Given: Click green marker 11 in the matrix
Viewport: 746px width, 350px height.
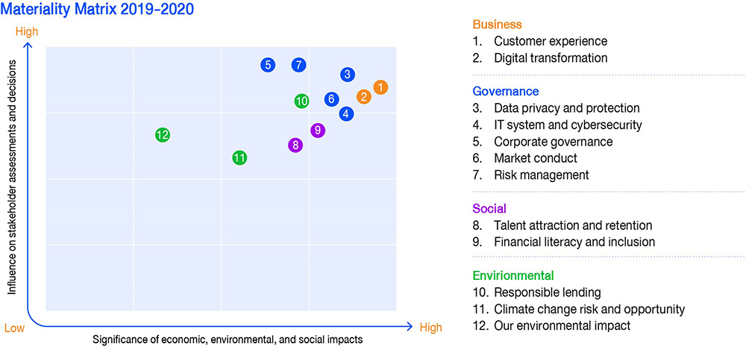Looking at the screenshot, I should click(239, 157).
